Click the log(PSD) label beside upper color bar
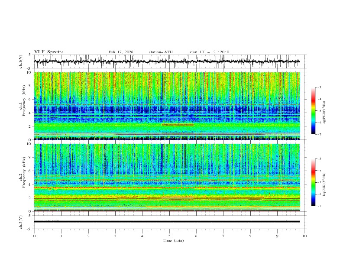 coord(324,111)
